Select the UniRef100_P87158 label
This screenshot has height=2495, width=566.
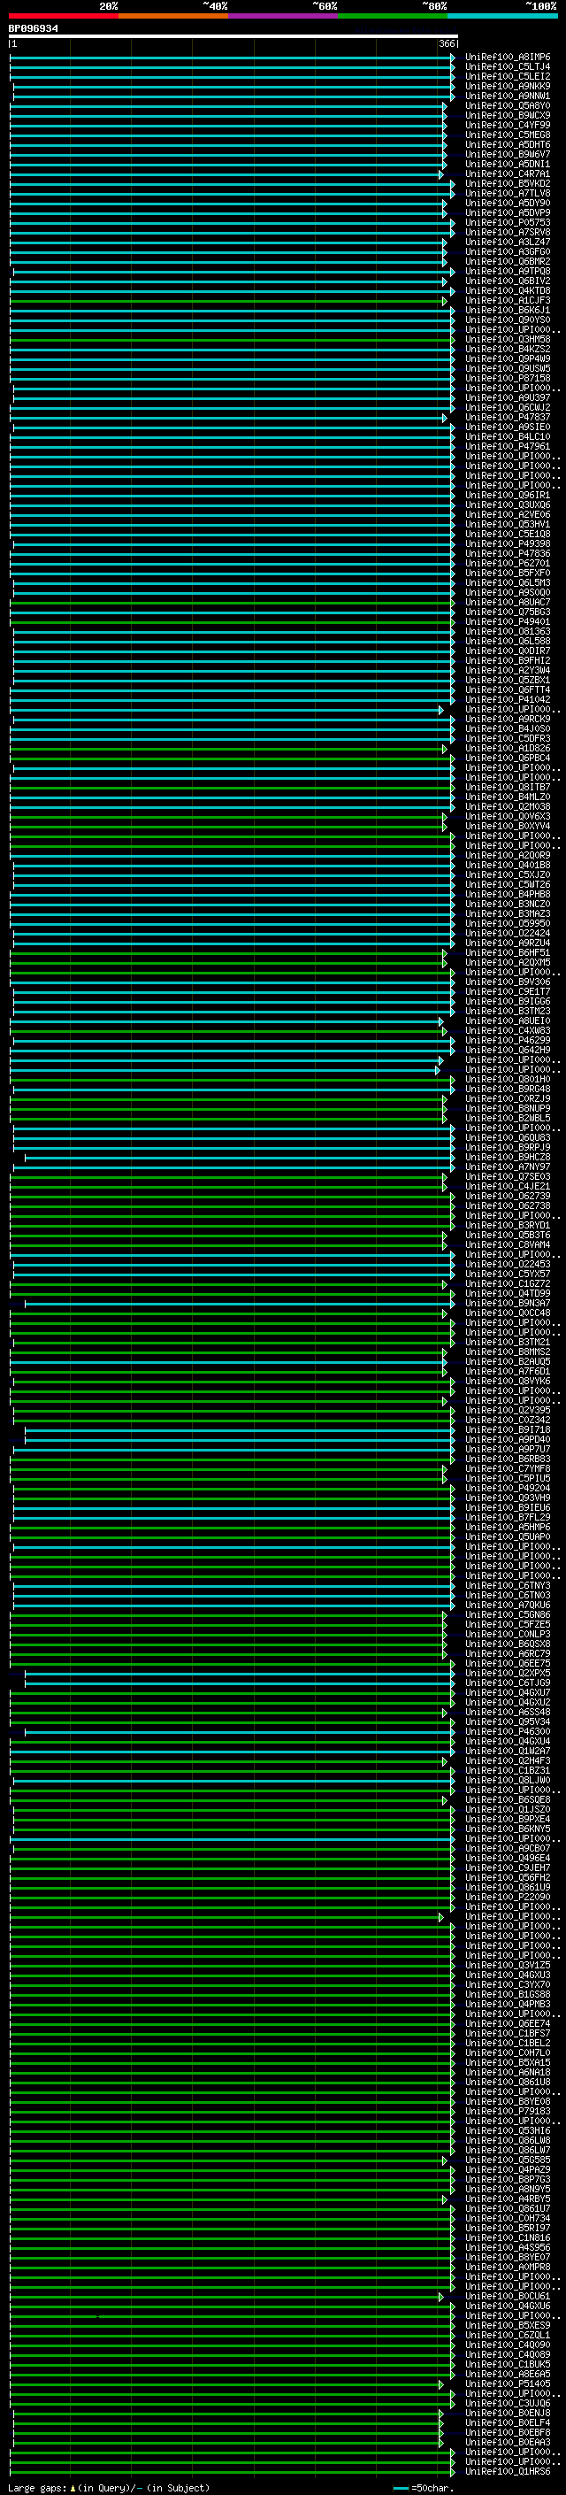pos(508,379)
